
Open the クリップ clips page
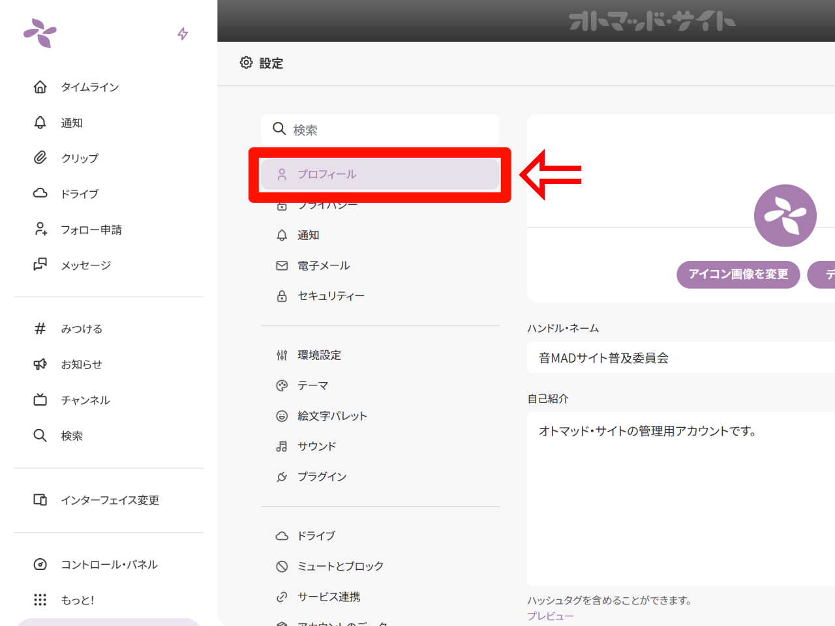coord(79,158)
